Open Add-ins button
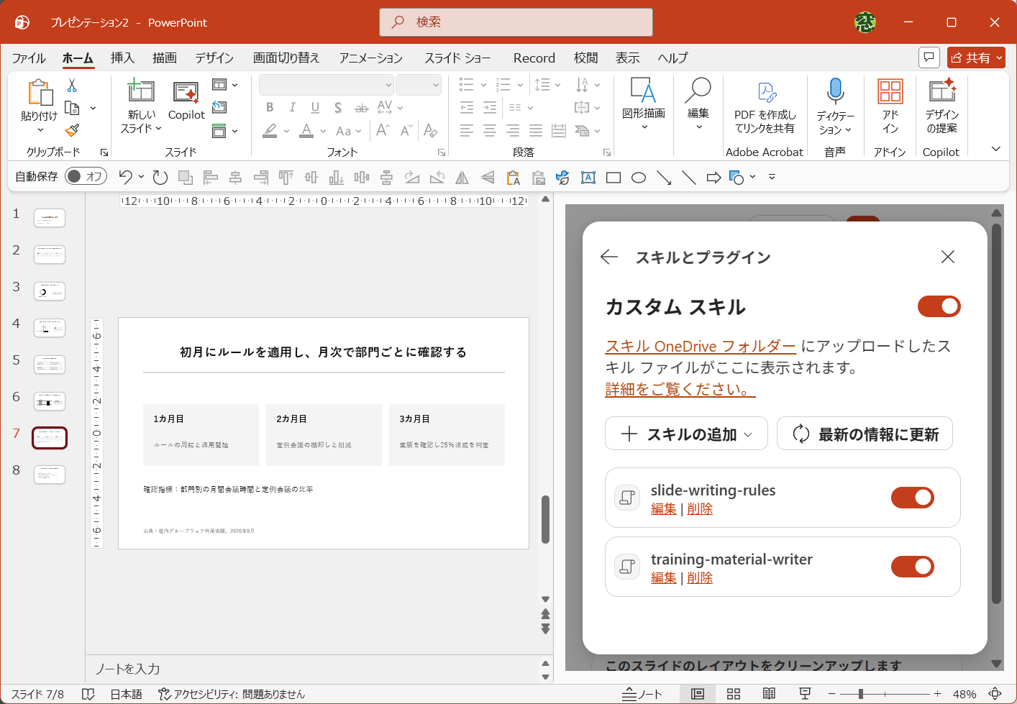1017x704 pixels. (x=890, y=106)
